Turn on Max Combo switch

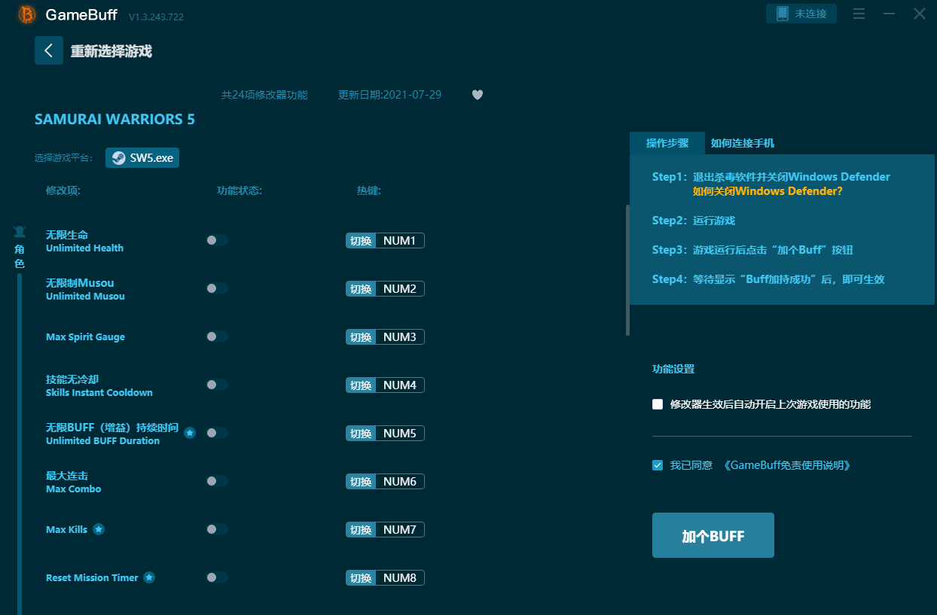pyautogui.click(x=217, y=481)
